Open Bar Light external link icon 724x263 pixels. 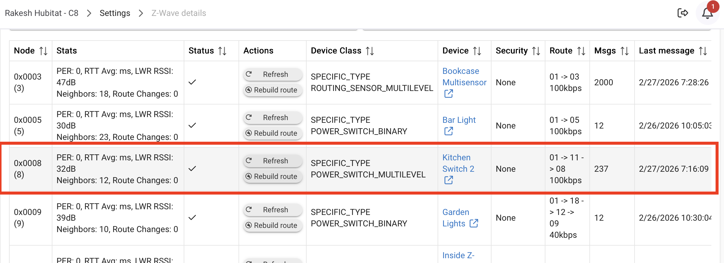coord(448,131)
